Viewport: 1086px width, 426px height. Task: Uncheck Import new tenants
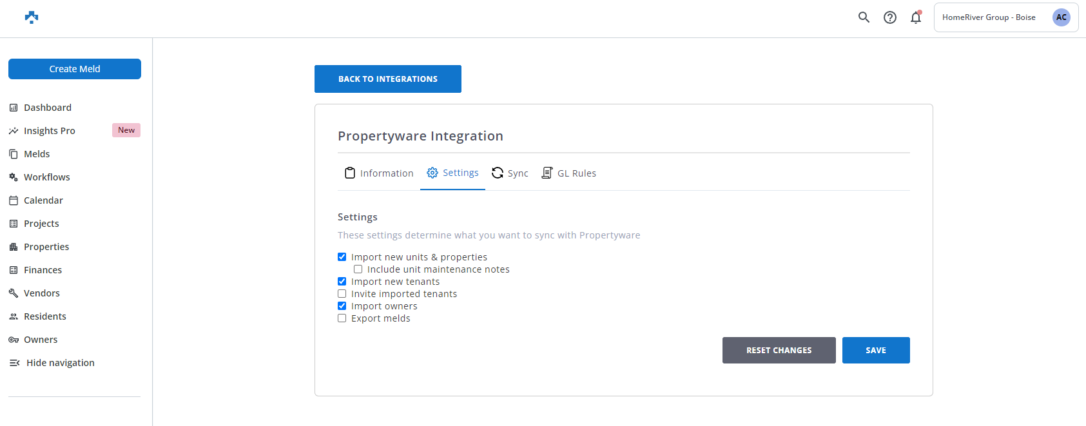(342, 282)
